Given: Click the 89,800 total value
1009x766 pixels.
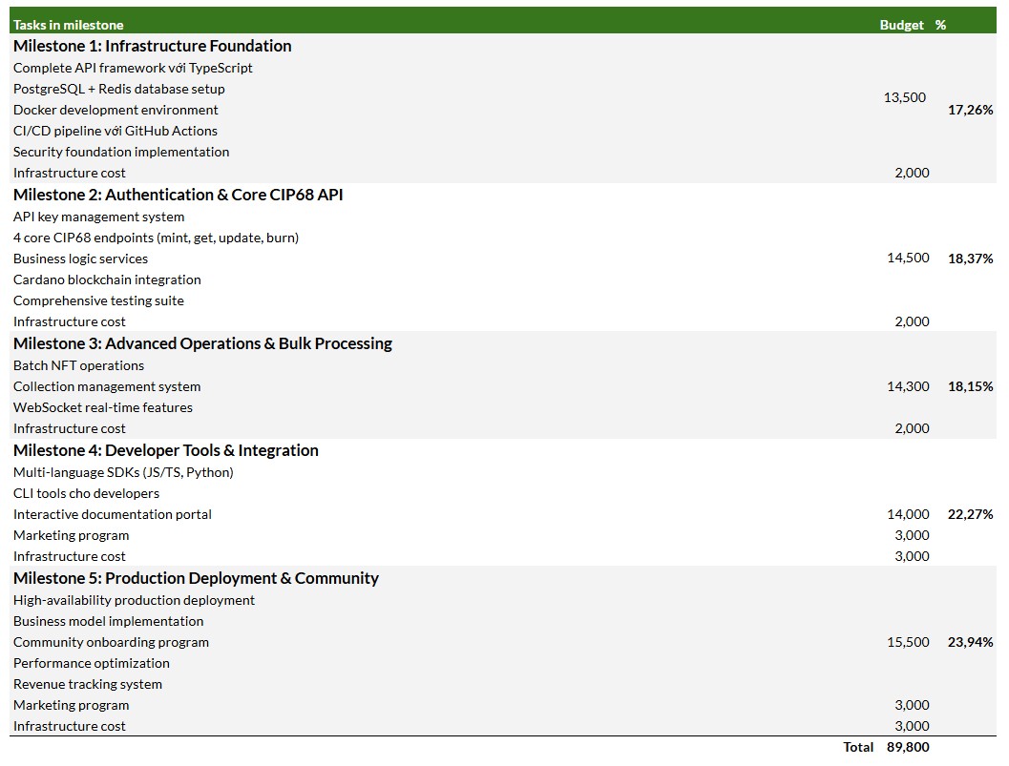Looking at the screenshot, I should (x=908, y=747).
